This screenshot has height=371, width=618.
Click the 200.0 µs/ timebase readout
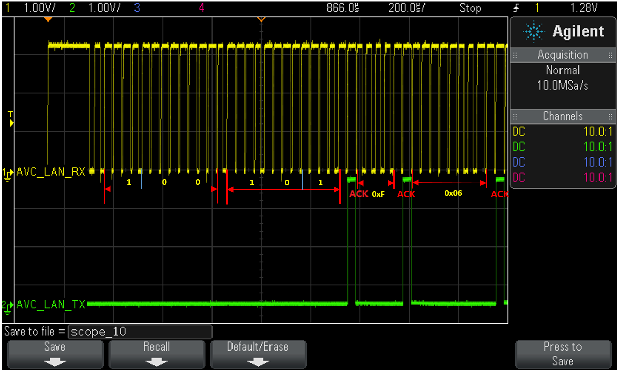[407, 8]
